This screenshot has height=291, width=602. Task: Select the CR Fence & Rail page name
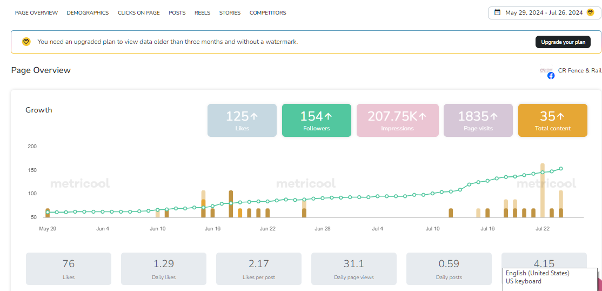(579, 70)
